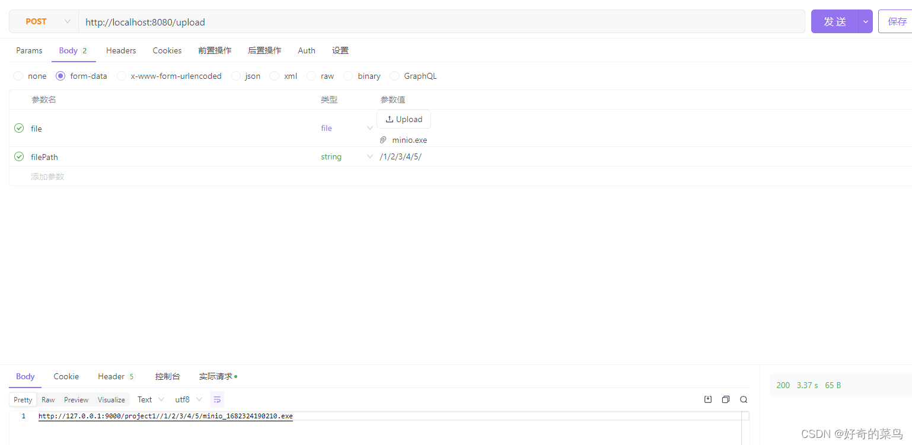912x445 pixels.
Task: Click the minio.exe response URL link
Action: pyautogui.click(x=165, y=416)
